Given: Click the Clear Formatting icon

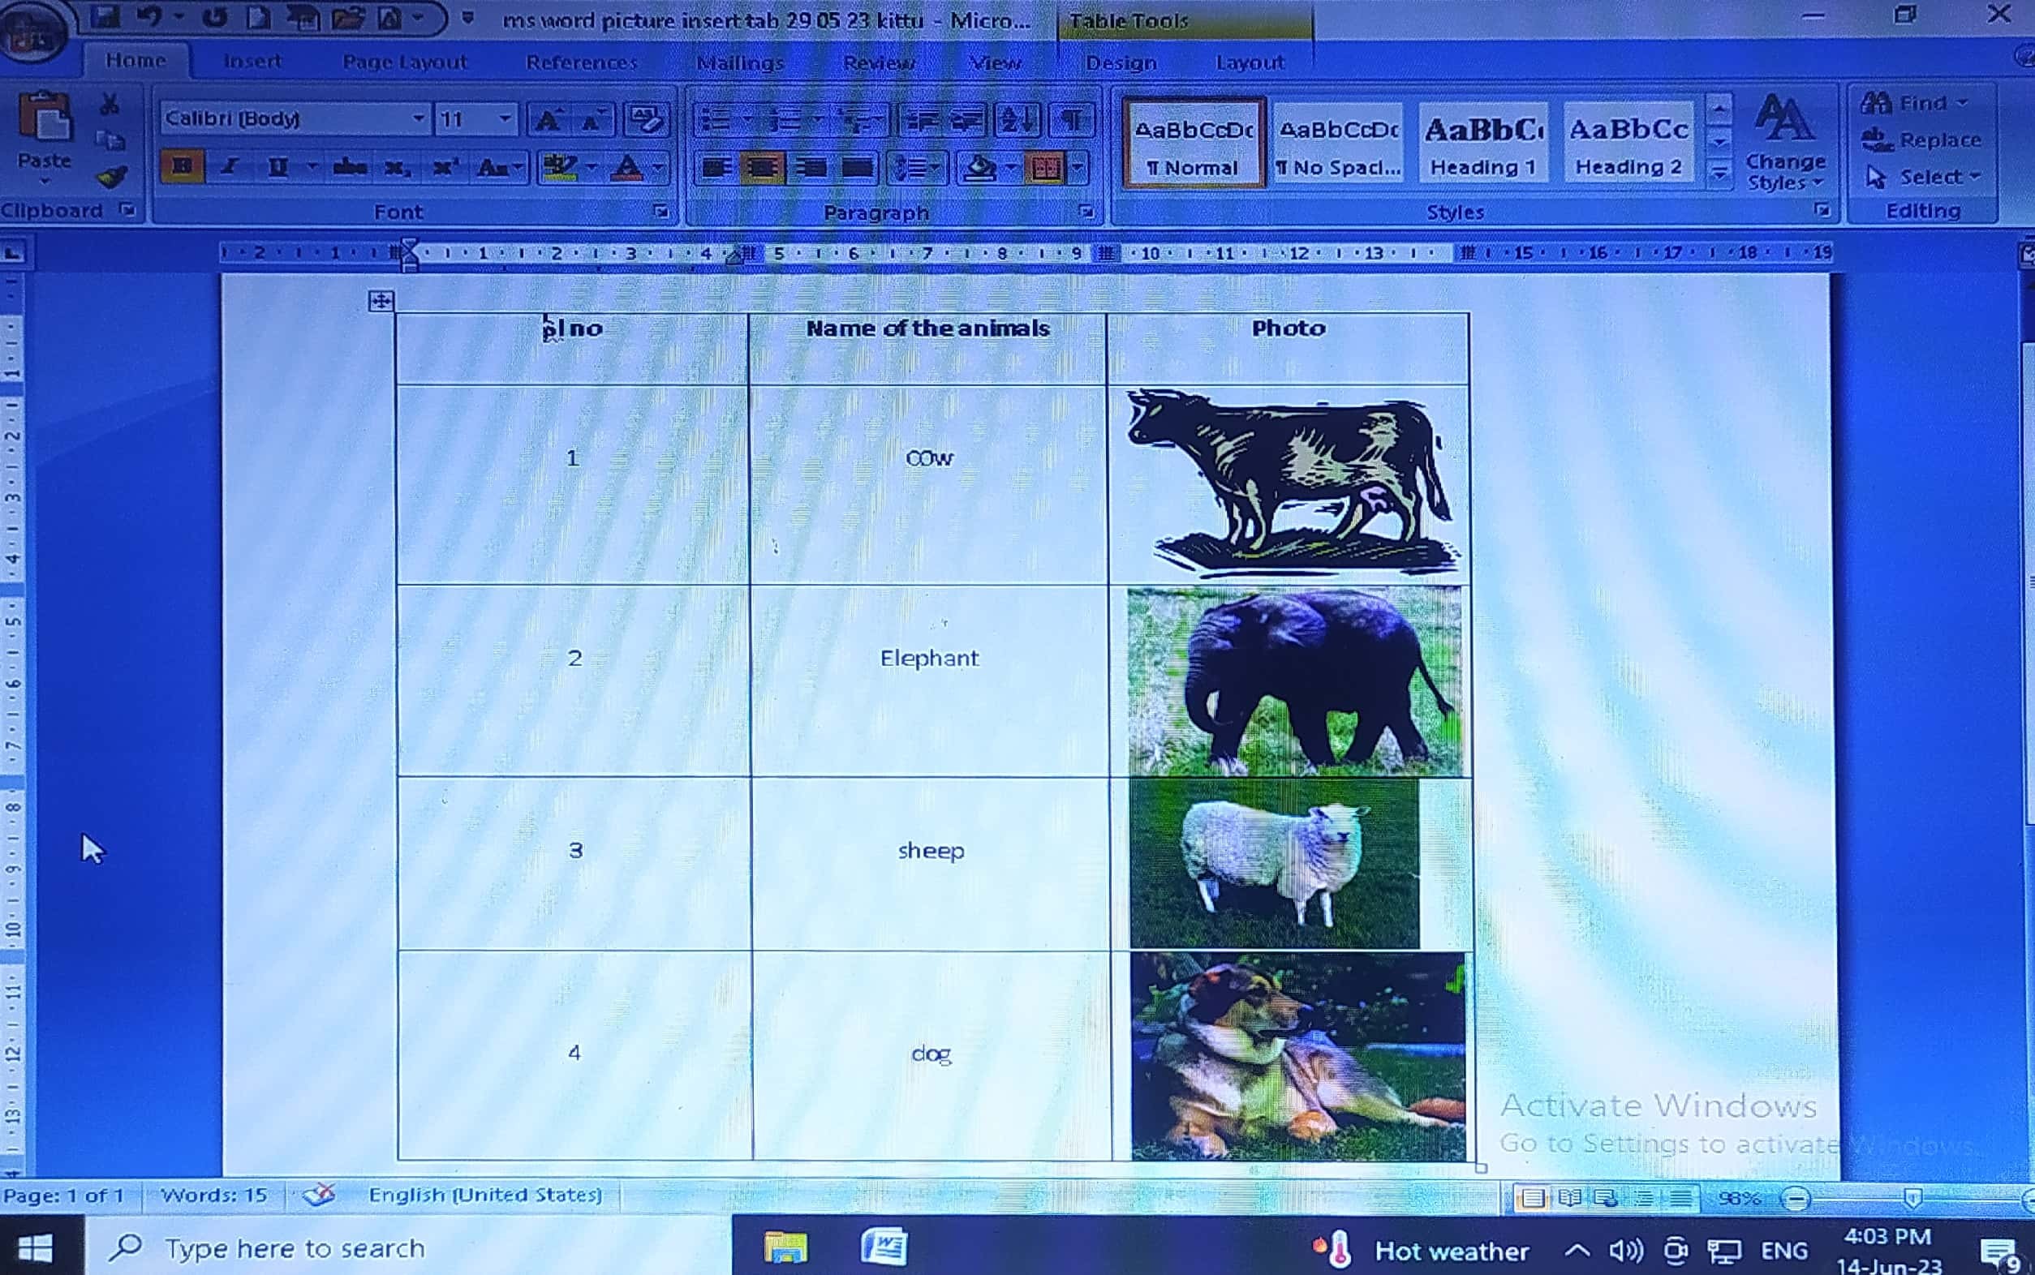Looking at the screenshot, I should pos(646,120).
